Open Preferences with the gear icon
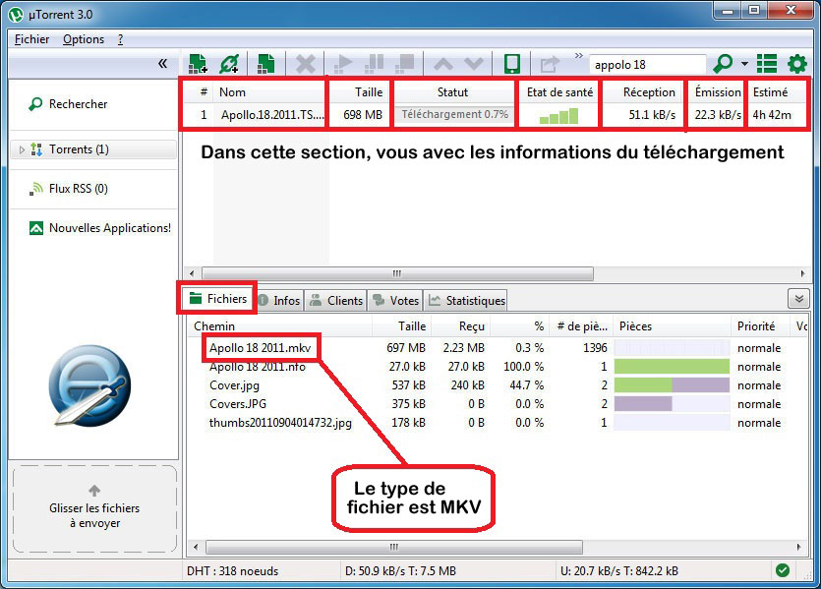The image size is (821, 589). 797,64
